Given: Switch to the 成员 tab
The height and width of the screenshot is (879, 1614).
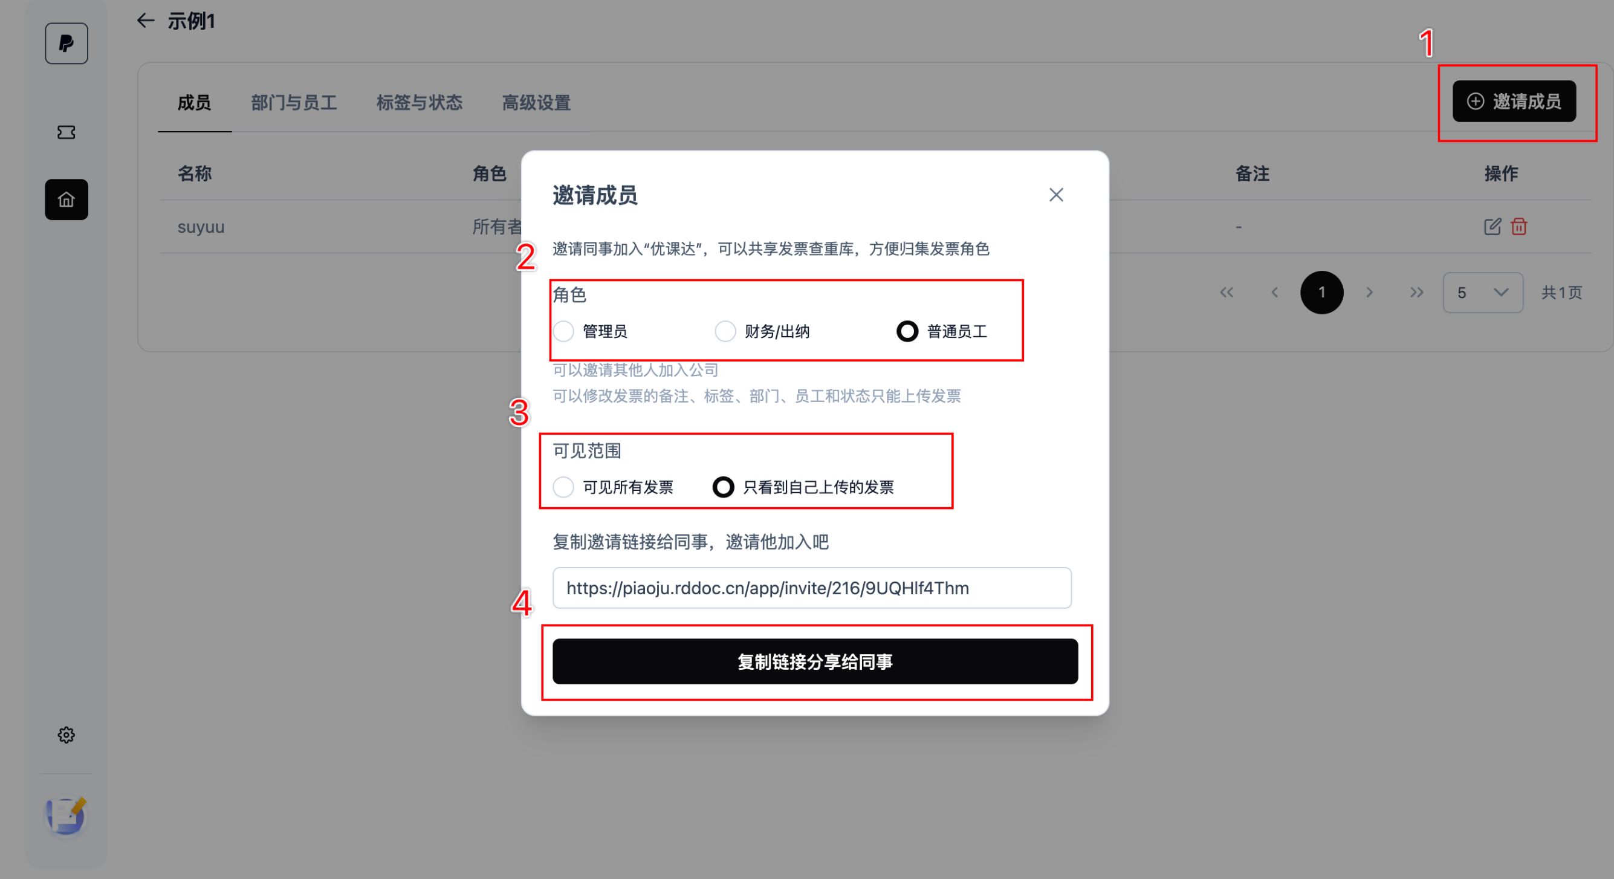Looking at the screenshot, I should pos(194,103).
